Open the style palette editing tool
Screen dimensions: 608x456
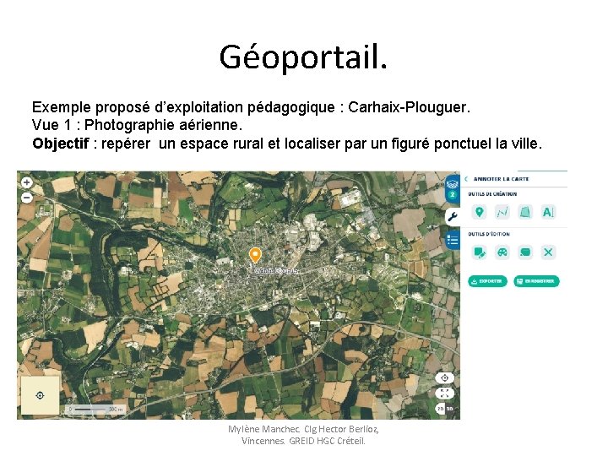tap(502, 252)
